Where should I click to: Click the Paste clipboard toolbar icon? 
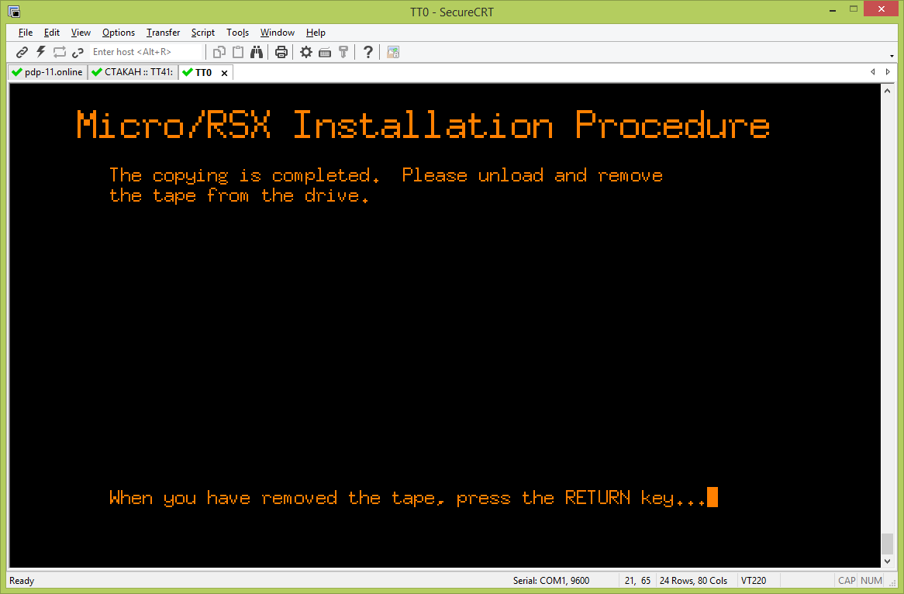pyautogui.click(x=238, y=52)
